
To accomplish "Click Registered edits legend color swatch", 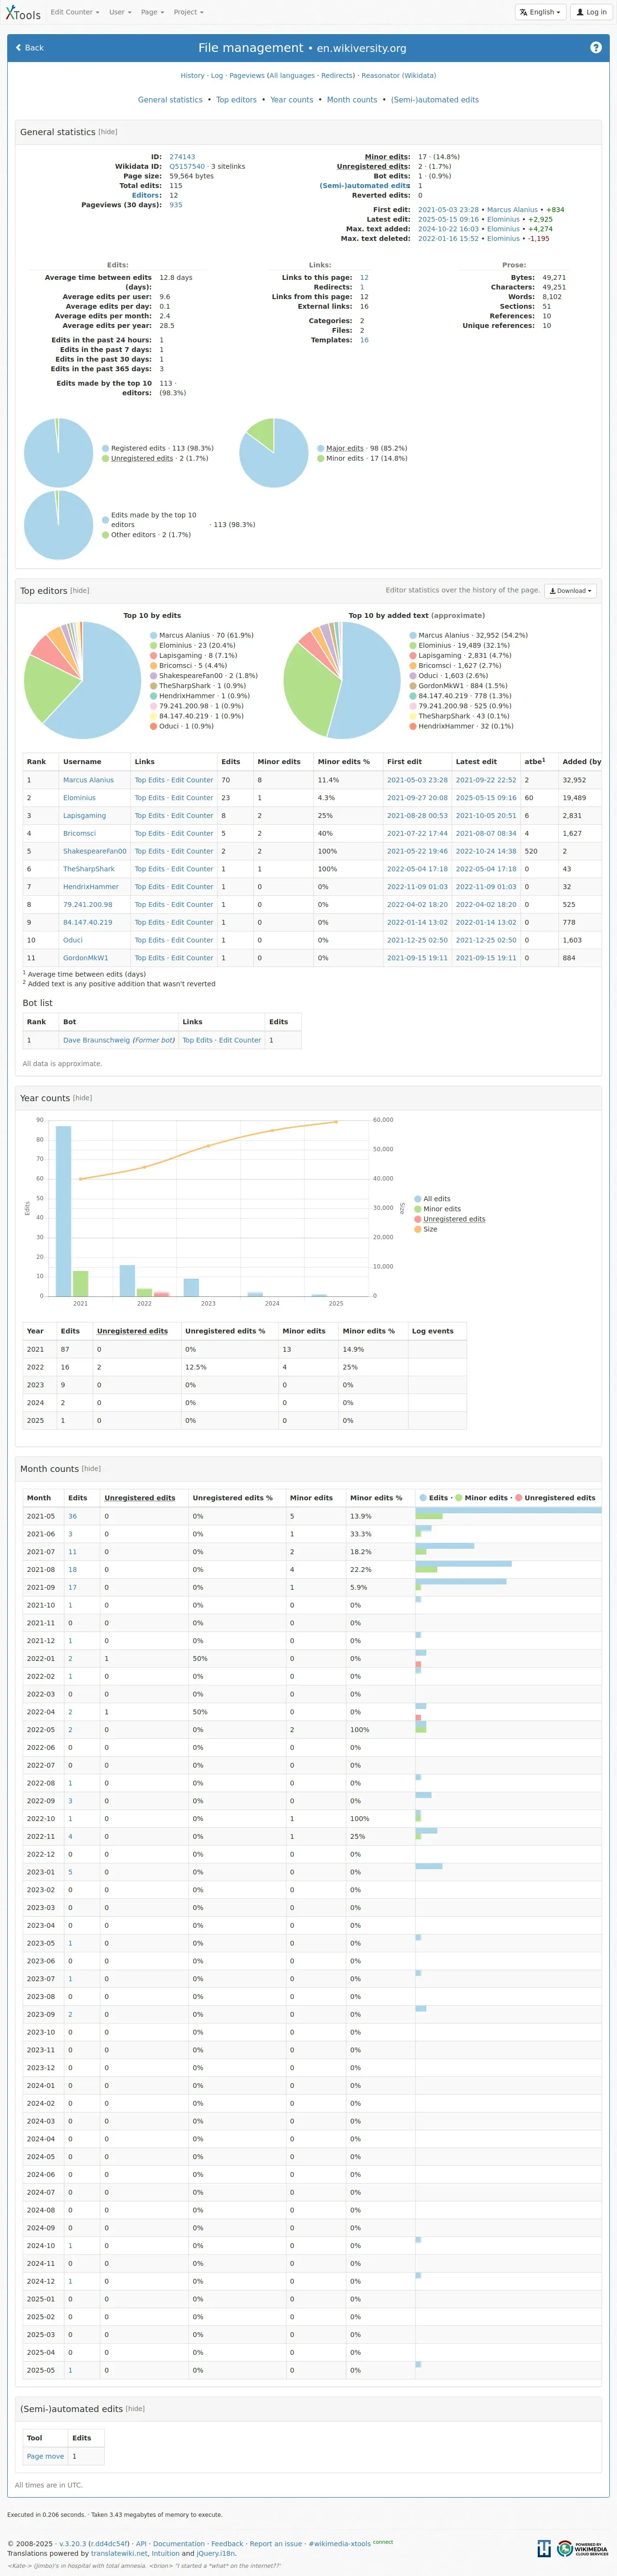I will pos(105,448).
